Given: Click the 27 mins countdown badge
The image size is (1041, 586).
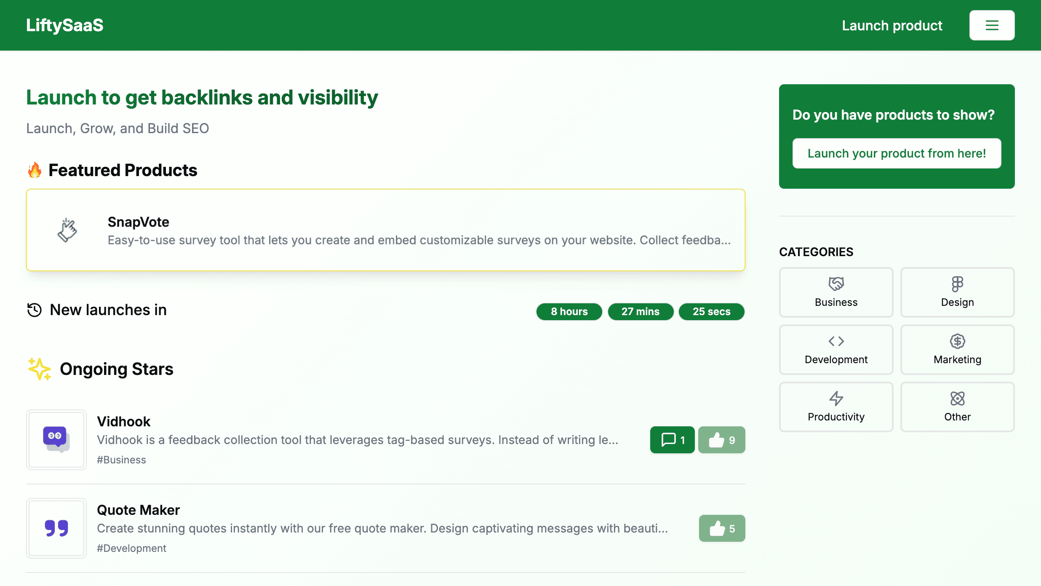Looking at the screenshot, I should (641, 312).
